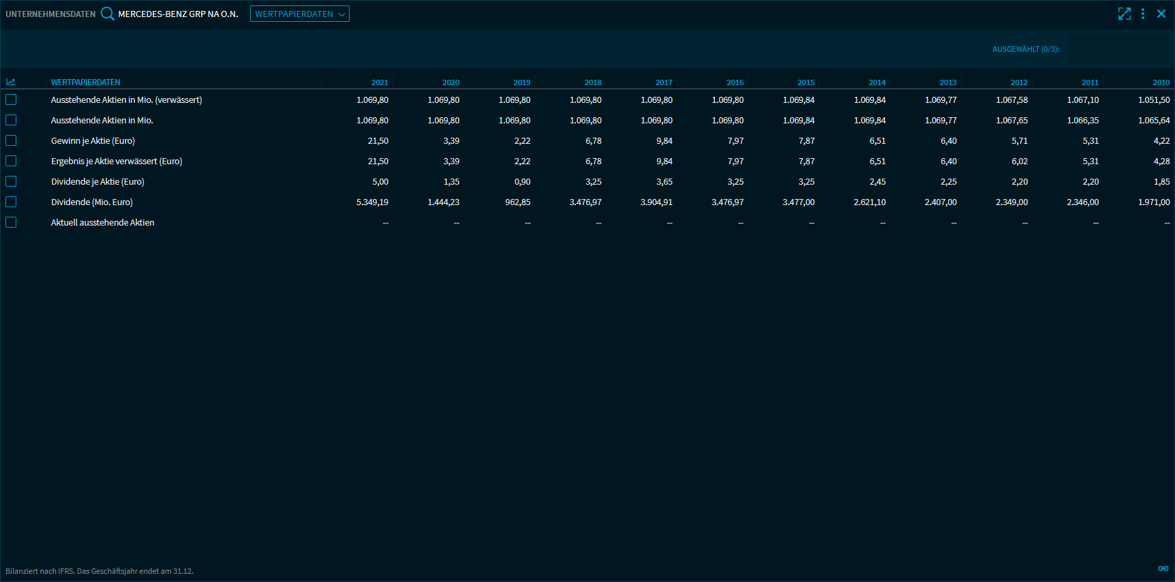Toggle Dividende (Mio. Euro) checkbox
The width and height of the screenshot is (1175, 582).
pos(11,202)
